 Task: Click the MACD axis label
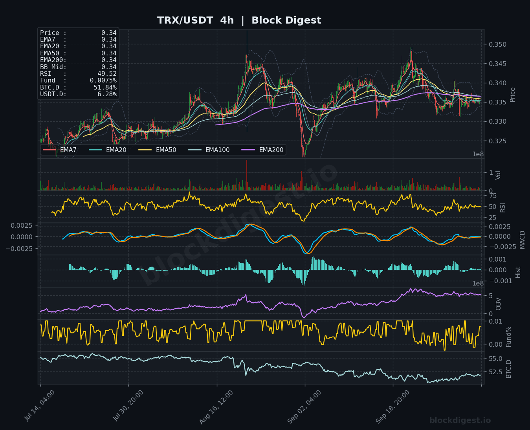click(x=522, y=240)
